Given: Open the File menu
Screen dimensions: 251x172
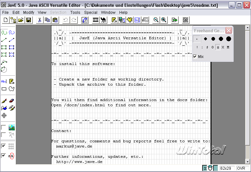Looking at the screenshot, I should point(5,13).
